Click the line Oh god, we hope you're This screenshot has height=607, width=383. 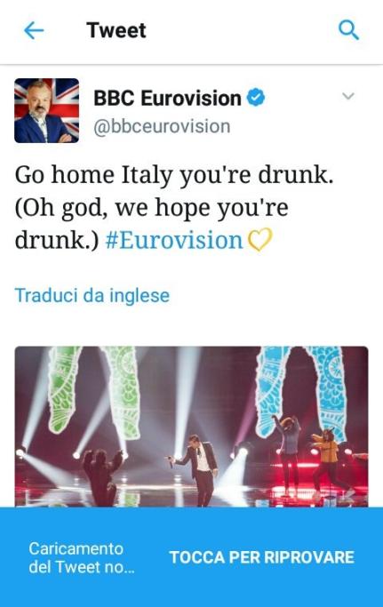[x=151, y=208]
